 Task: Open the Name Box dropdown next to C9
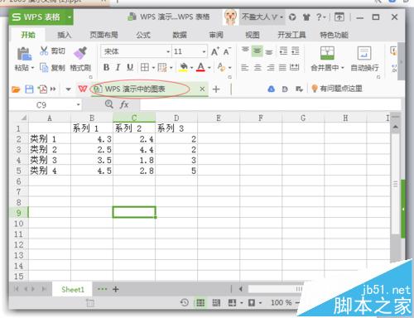pyautogui.click(x=79, y=105)
